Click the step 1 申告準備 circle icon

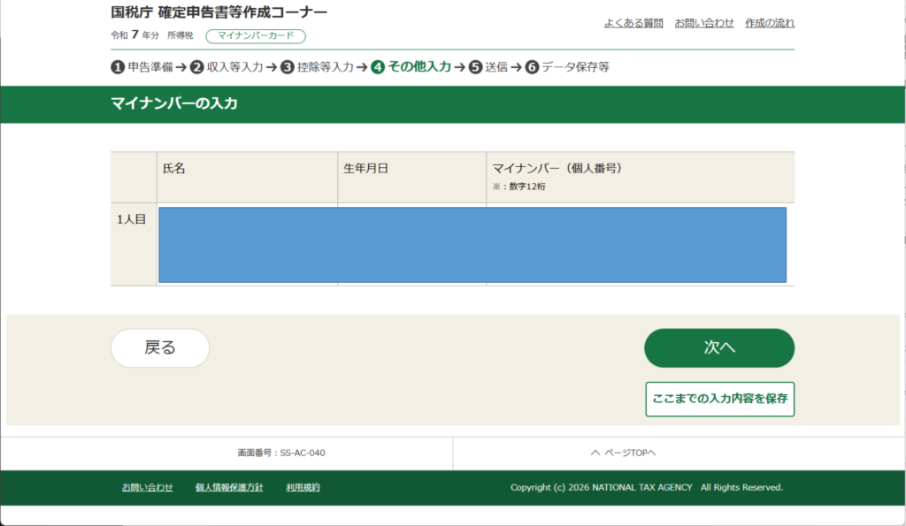pyautogui.click(x=117, y=67)
